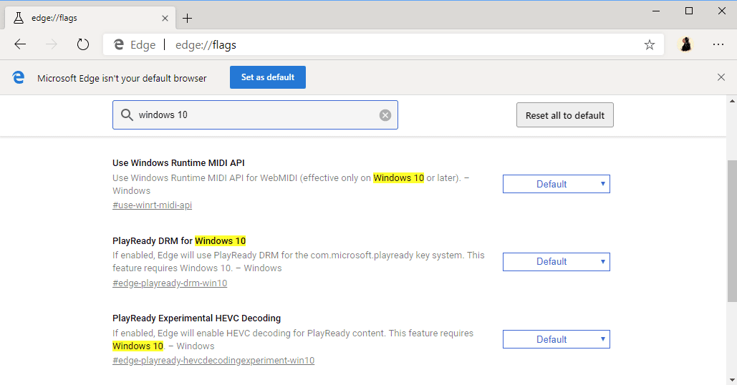Open the #use-winrt-midi-api link
This screenshot has width=737, height=385.
(x=153, y=205)
